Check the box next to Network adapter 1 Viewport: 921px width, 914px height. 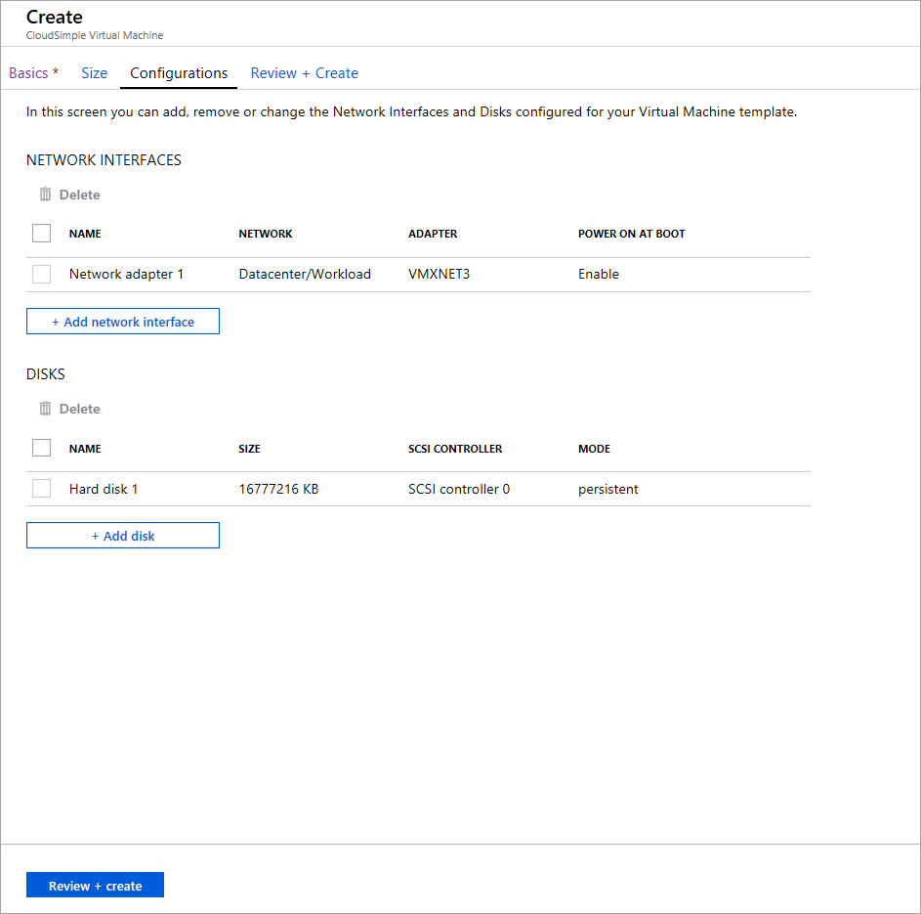pyautogui.click(x=39, y=274)
